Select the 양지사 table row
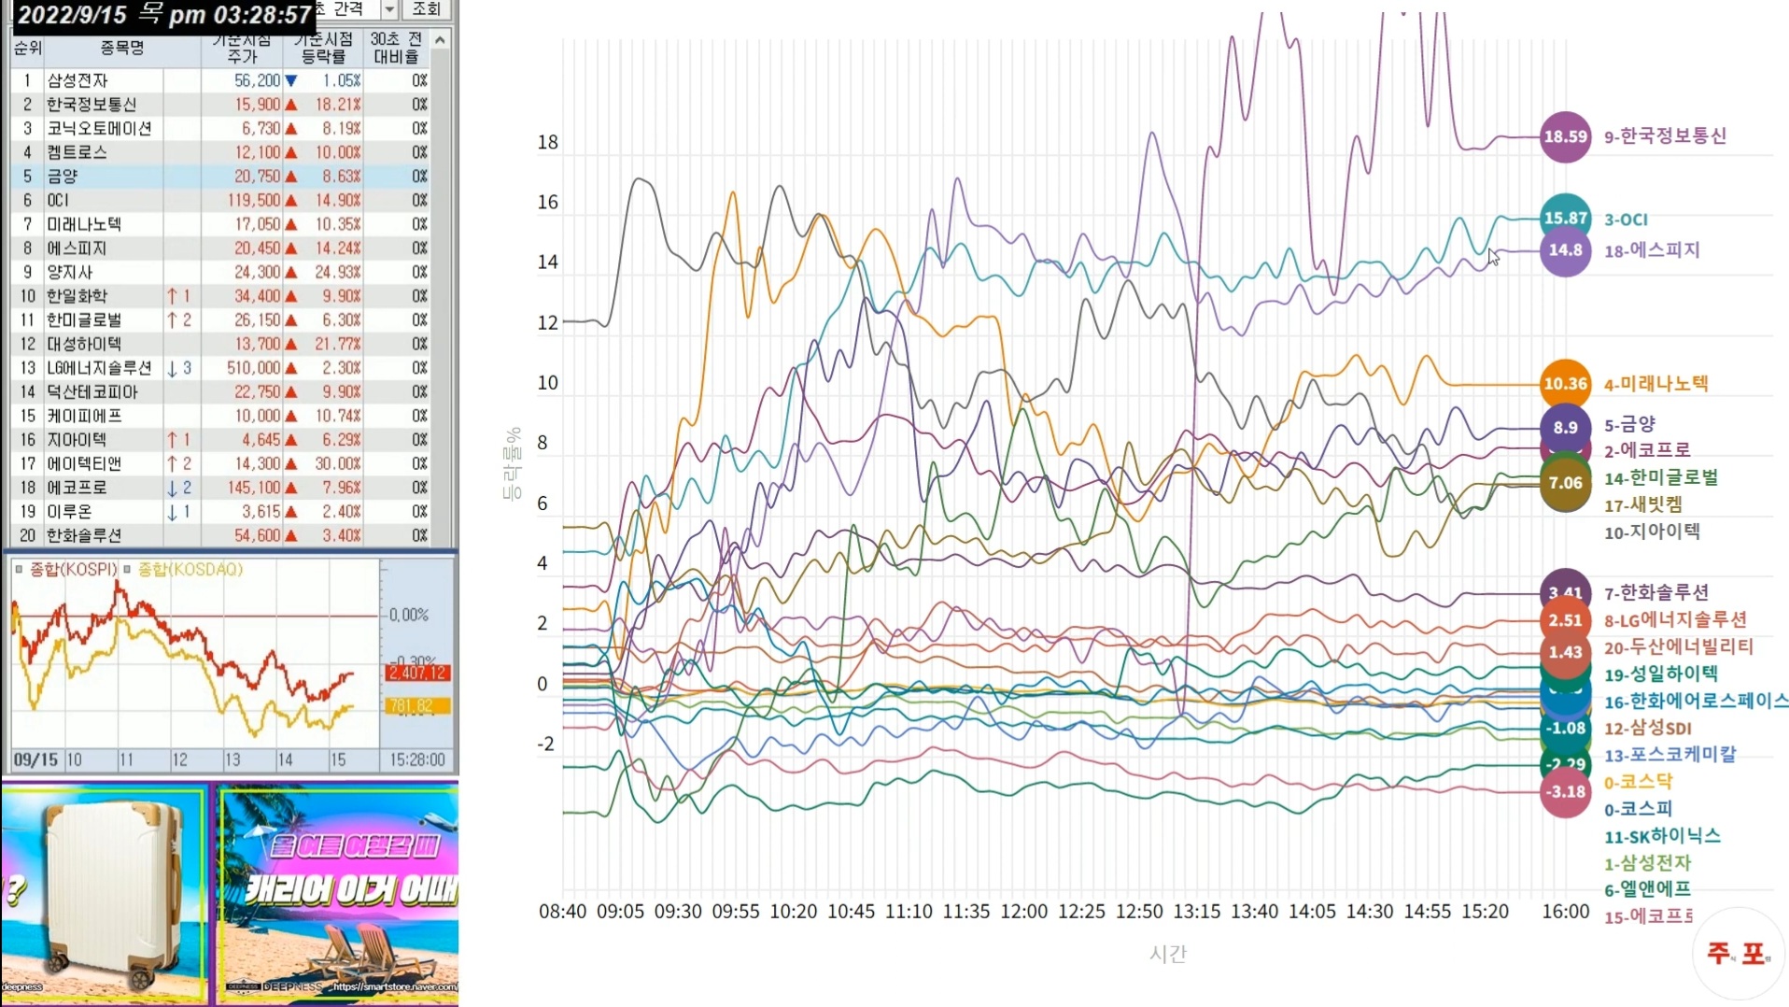Viewport: 1789px width, 1007px height. pos(220,272)
